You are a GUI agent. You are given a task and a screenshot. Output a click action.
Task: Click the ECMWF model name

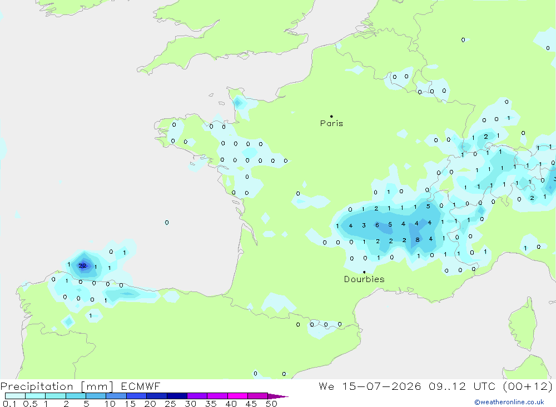(141, 386)
